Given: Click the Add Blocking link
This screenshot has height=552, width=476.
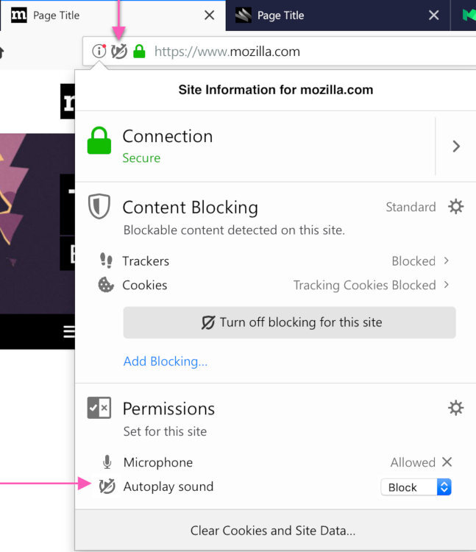Looking at the screenshot, I should click(x=166, y=361).
